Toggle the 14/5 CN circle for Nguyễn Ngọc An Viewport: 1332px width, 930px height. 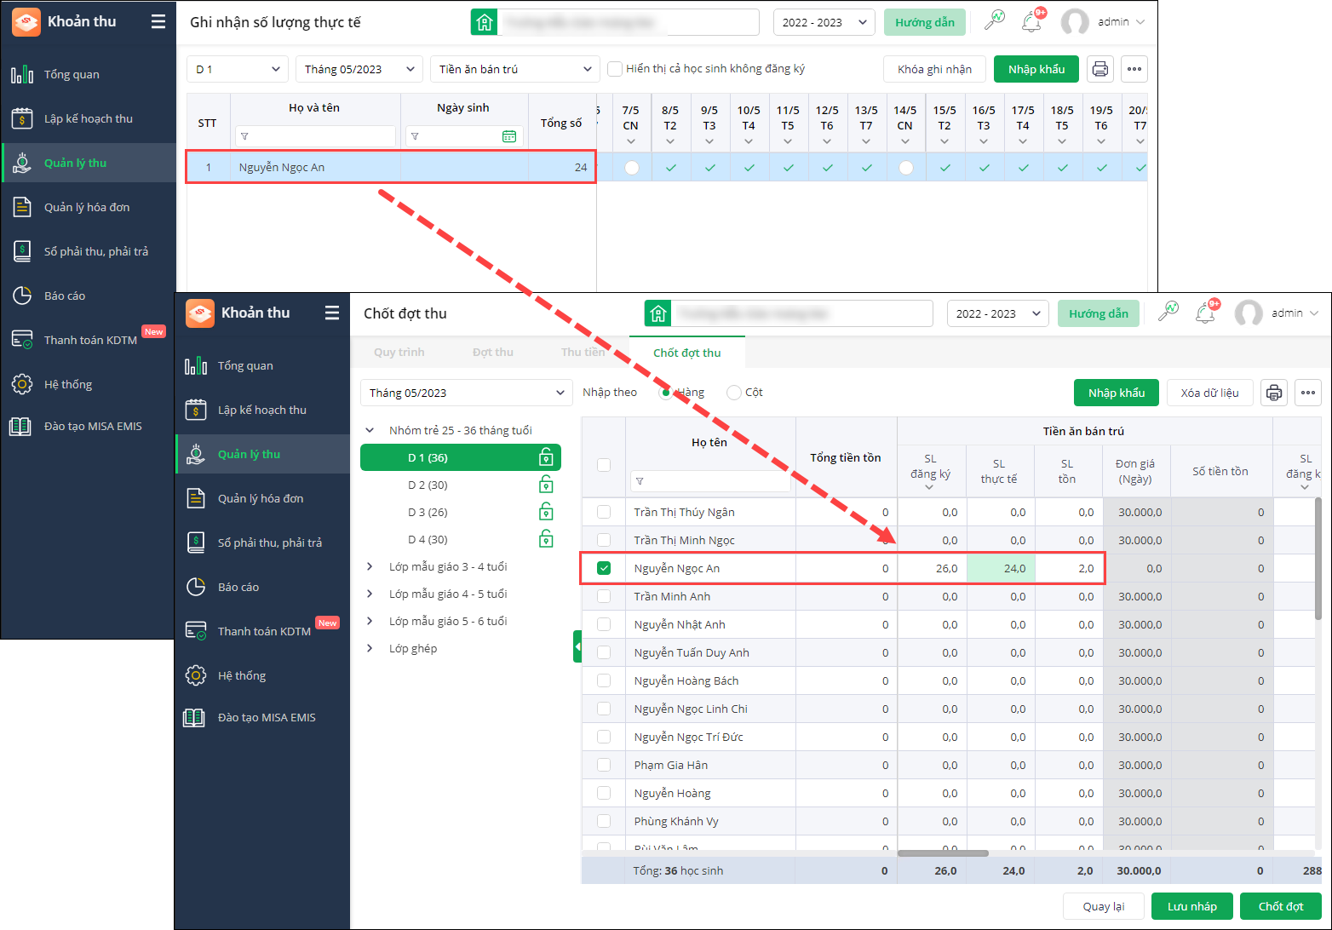[x=906, y=168]
